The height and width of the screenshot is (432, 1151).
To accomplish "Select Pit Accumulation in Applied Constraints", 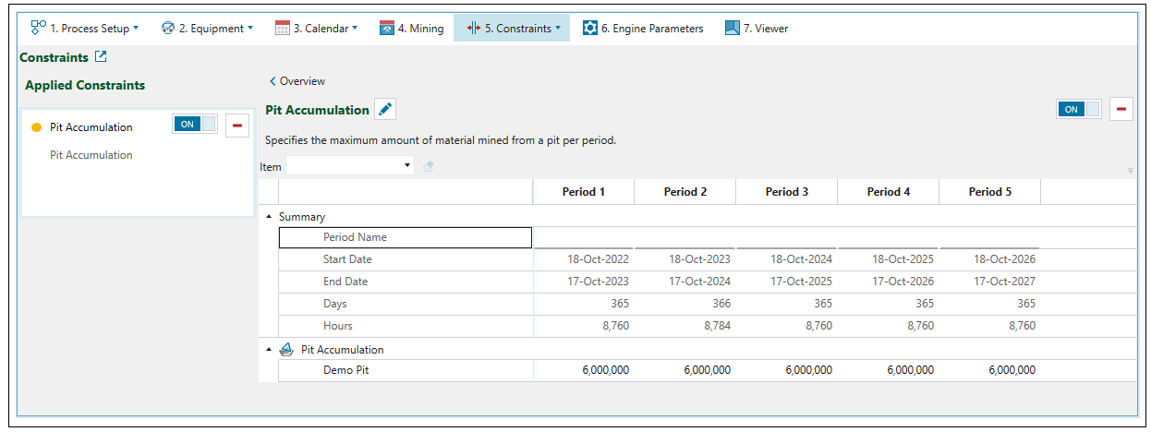I will click(91, 127).
